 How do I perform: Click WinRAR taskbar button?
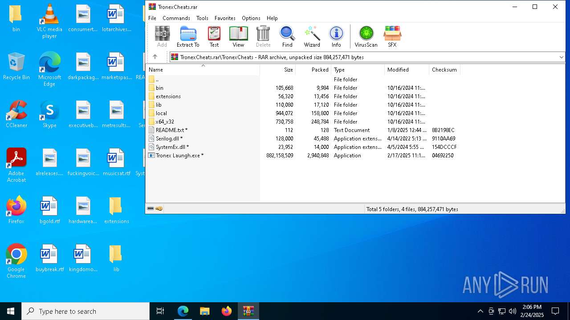click(x=248, y=311)
